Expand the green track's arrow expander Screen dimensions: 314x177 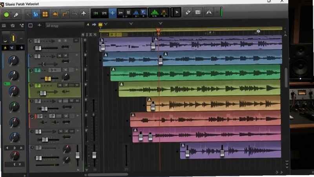[77, 70]
